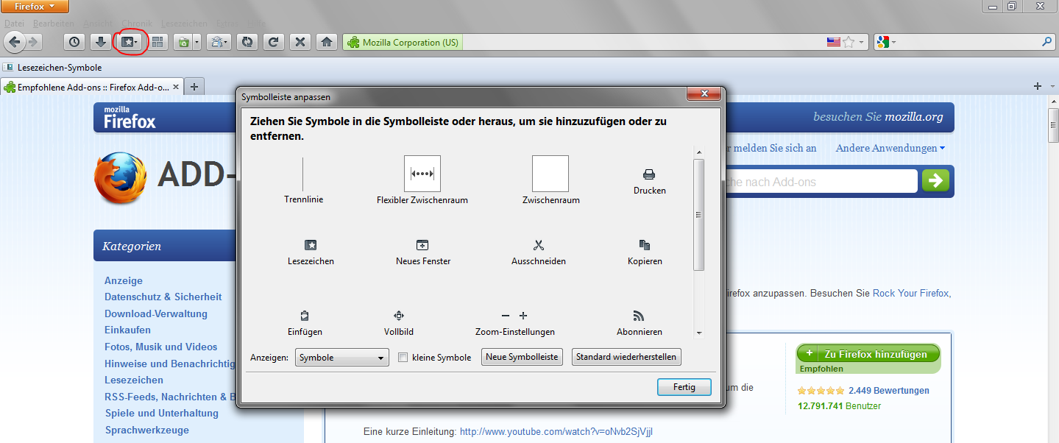Select the Einfügen clipboard symbol

click(305, 322)
